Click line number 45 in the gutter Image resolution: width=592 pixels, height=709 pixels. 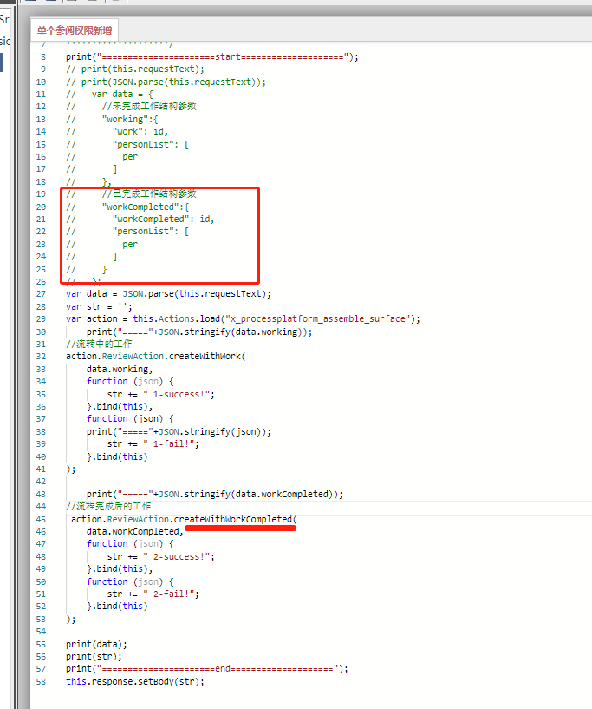coord(42,519)
